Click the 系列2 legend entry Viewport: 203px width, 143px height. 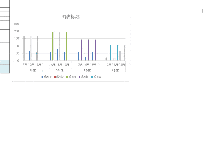tap(59, 77)
